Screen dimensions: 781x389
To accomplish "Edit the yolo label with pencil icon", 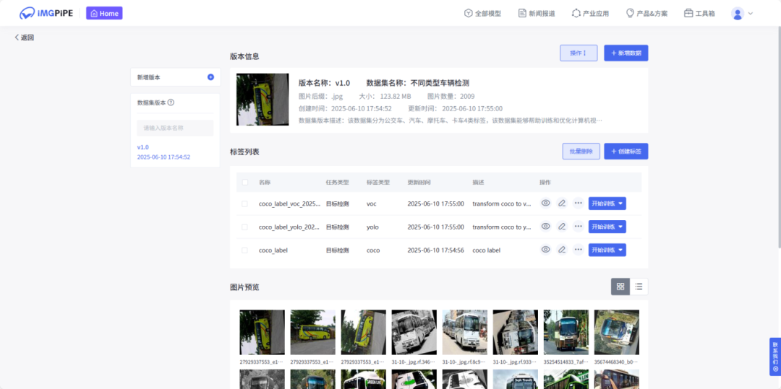I will (562, 226).
